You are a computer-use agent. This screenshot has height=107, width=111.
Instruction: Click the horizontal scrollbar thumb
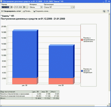pyautogui.click(x=48, y=106)
